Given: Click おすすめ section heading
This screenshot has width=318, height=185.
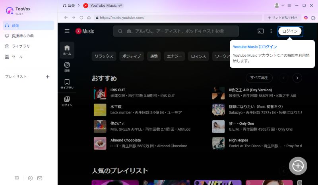Looking at the screenshot, I should 104,78.
